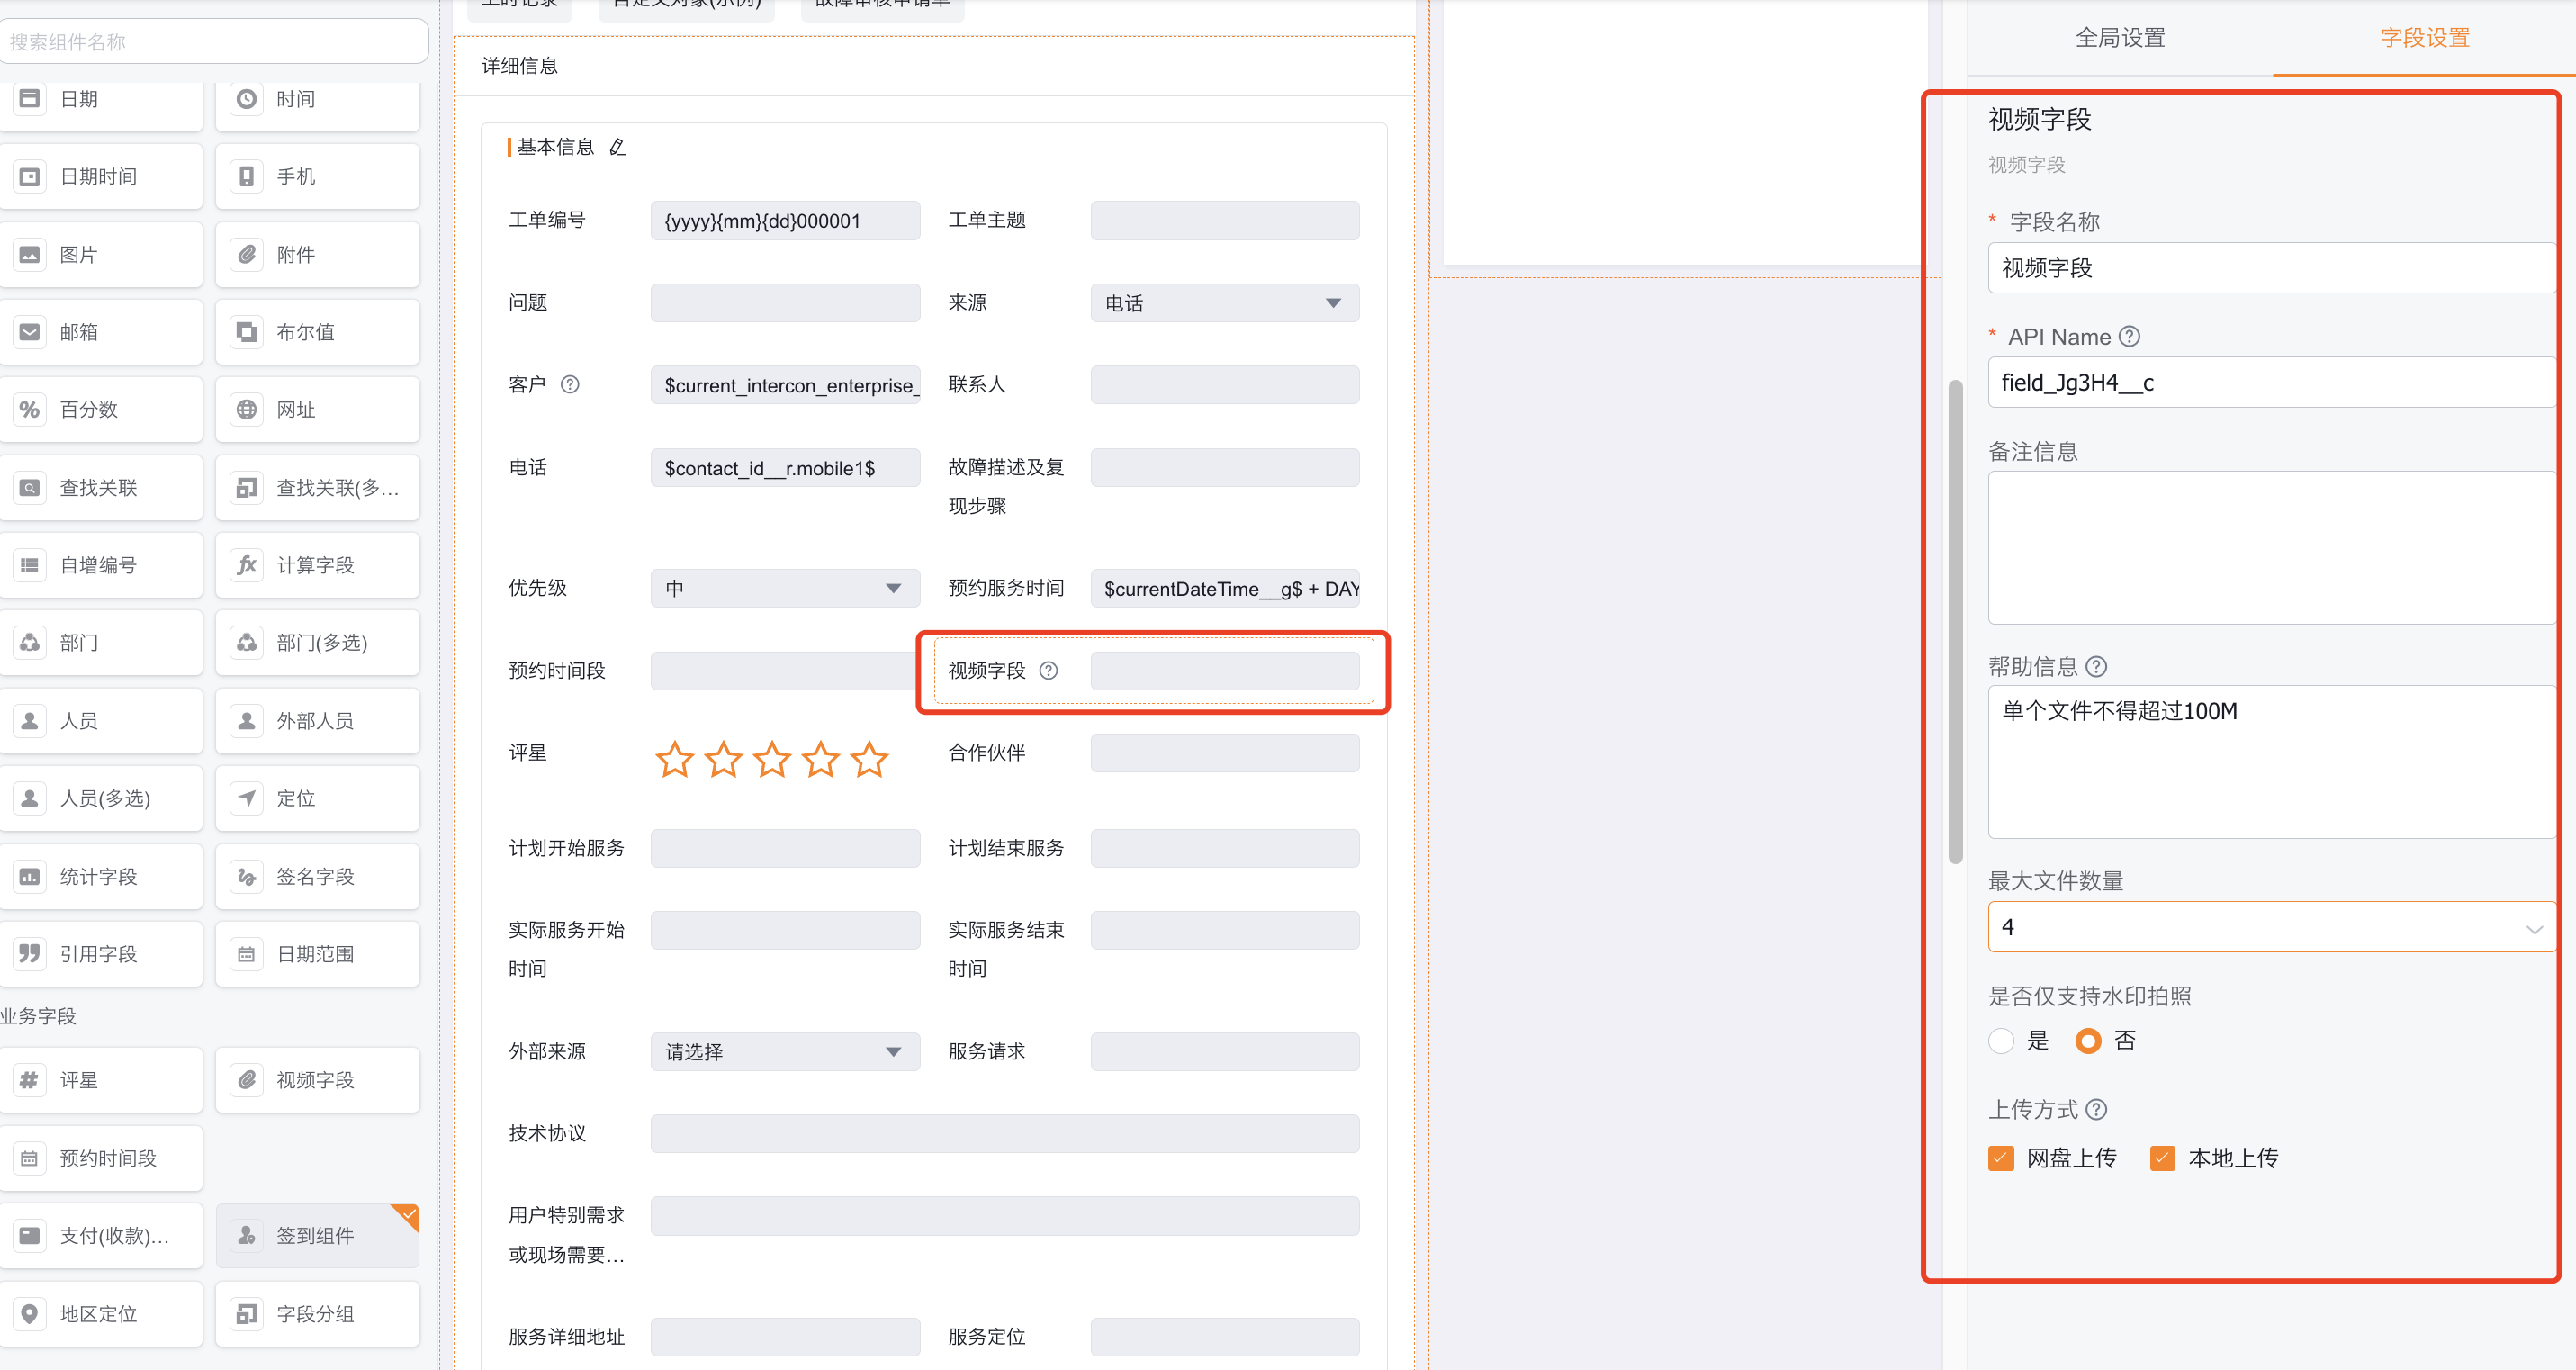
Task: Switch to the 字段设置 tab
Action: (x=2424, y=38)
